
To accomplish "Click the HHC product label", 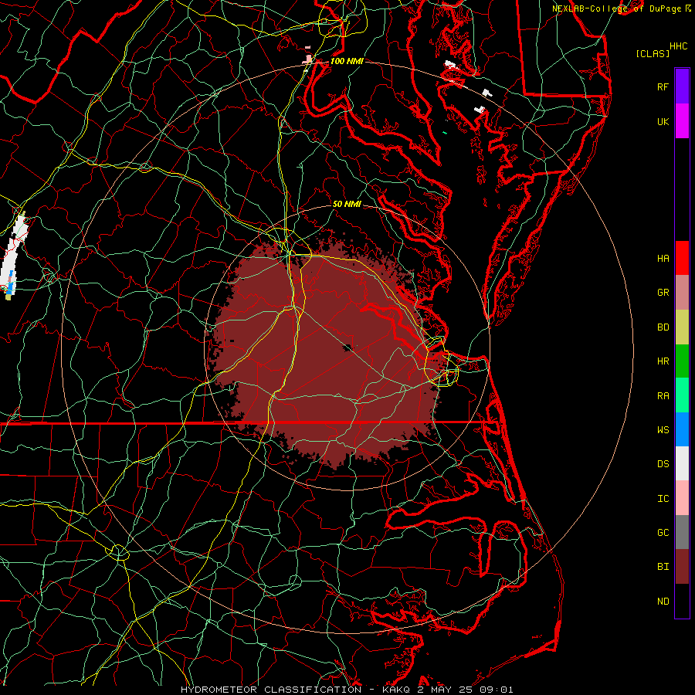I will click(x=678, y=46).
